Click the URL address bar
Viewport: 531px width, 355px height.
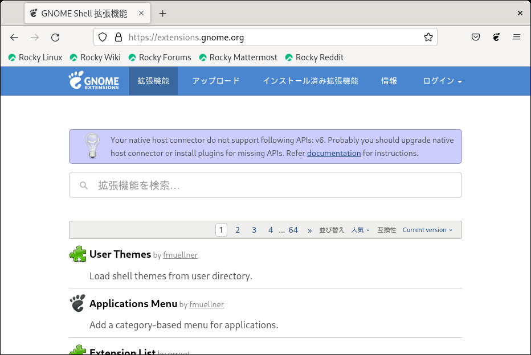click(x=265, y=37)
